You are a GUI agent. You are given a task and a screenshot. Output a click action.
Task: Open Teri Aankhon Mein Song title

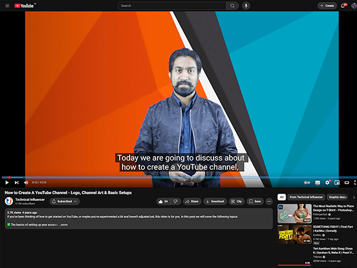(x=333, y=251)
